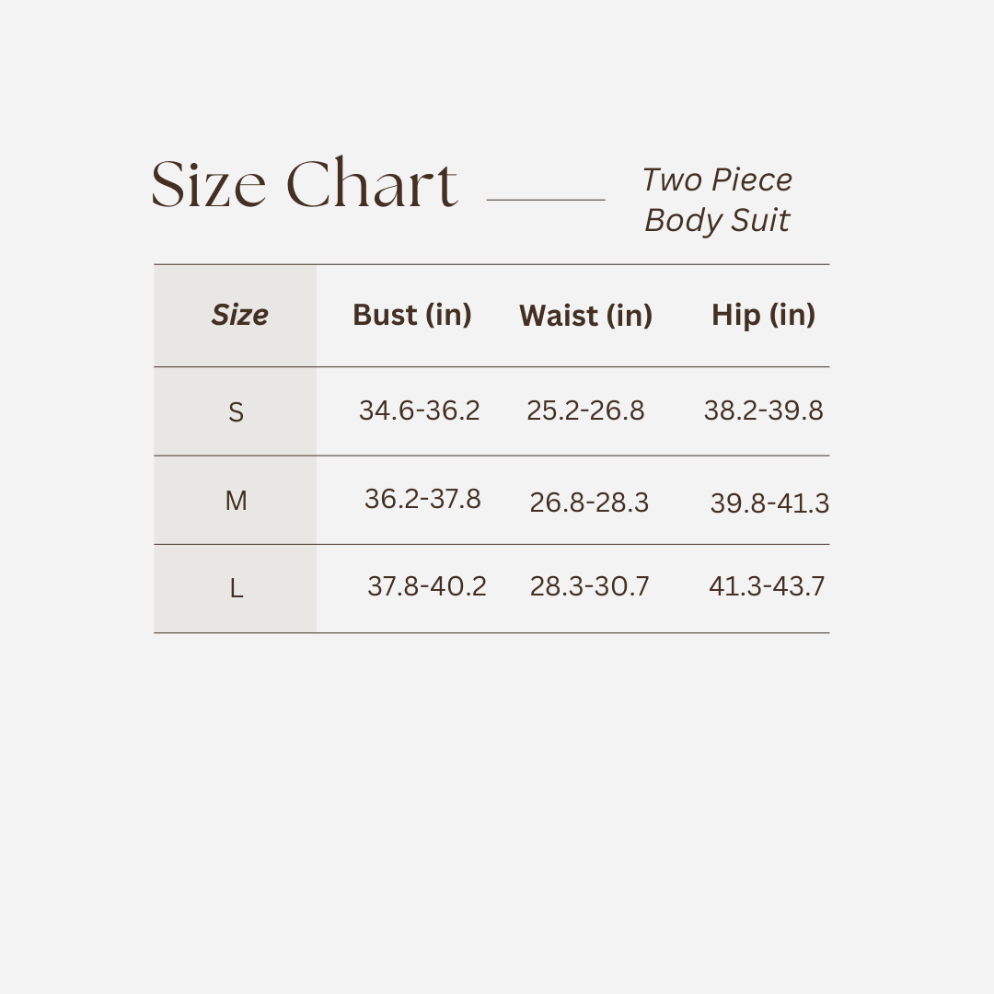Click hip measurement 39.8-41.3 for medium
The height and width of the screenshot is (994, 994).
tap(769, 503)
